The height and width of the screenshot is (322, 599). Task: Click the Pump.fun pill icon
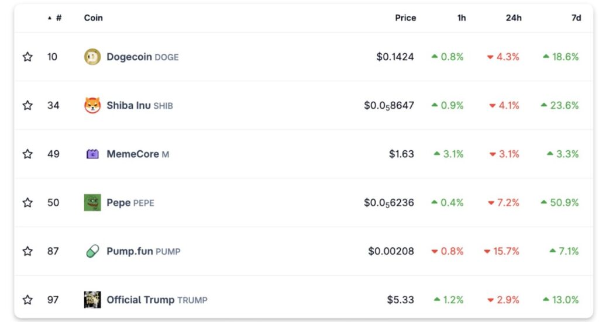92,251
